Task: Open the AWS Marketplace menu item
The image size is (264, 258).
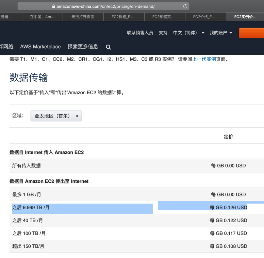Action: tap(40, 47)
